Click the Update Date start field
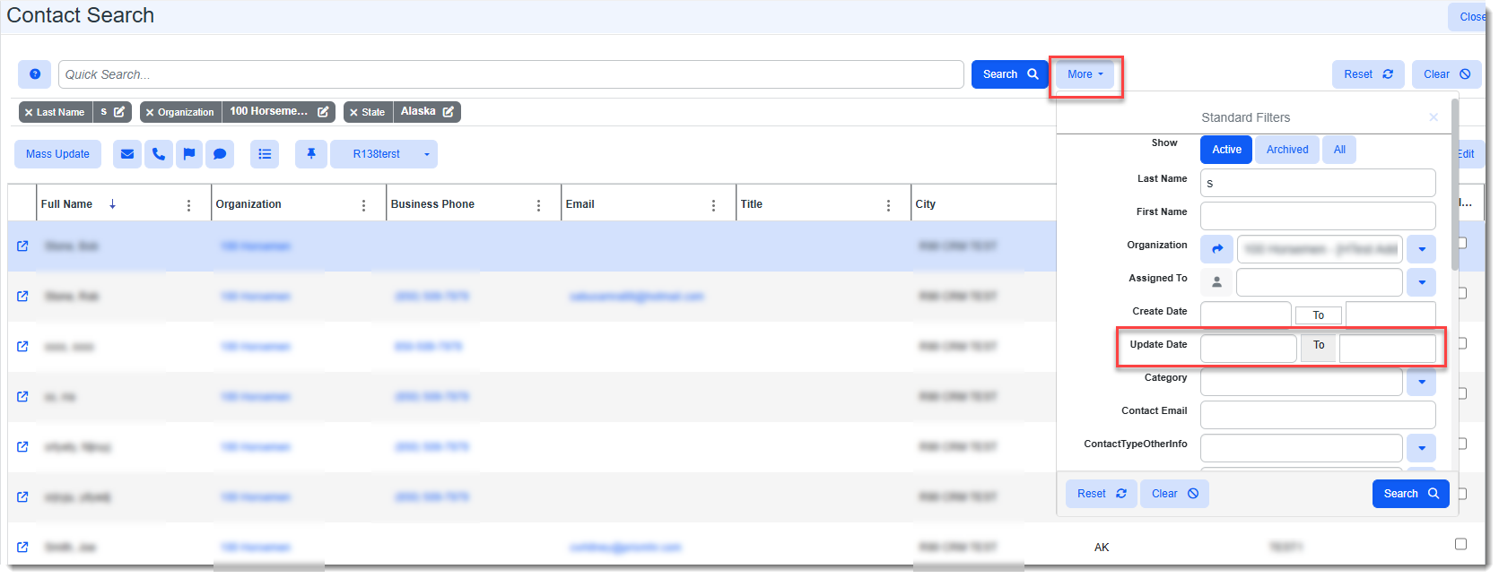1499x578 pixels. click(1248, 349)
